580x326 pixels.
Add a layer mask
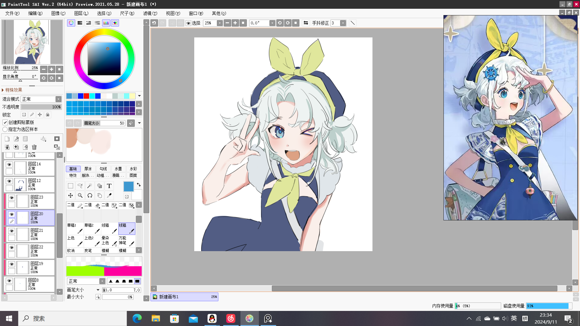point(57,139)
